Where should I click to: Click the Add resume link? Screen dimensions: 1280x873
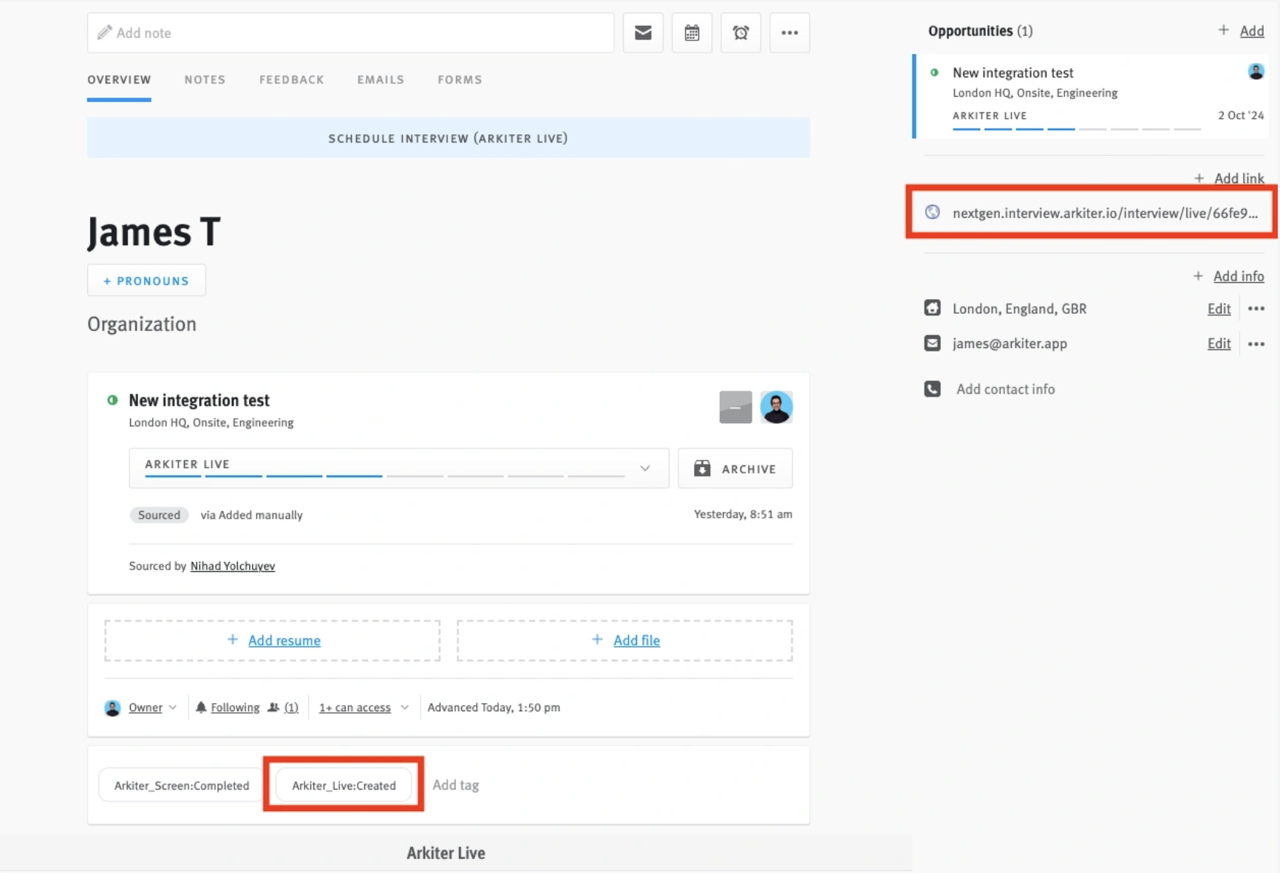(x=284, y=640)
